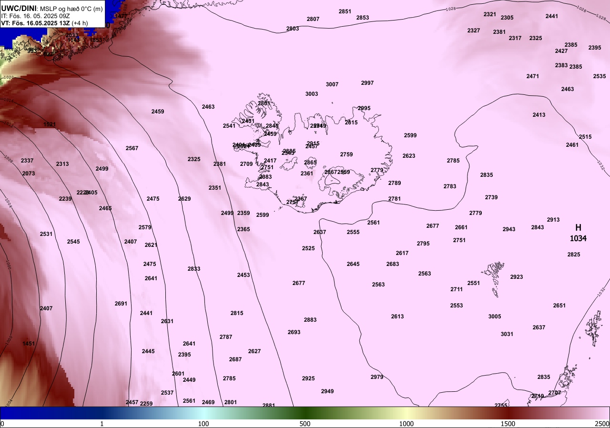Screen dimensions: 610x428
Task: Click the height value 2949
Action: click(x=327, y=391)
